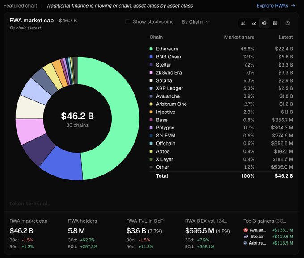The height and width of the screenshot is (258, 304).
Task: Click the $536.0 M Other value
Action: 282,167
